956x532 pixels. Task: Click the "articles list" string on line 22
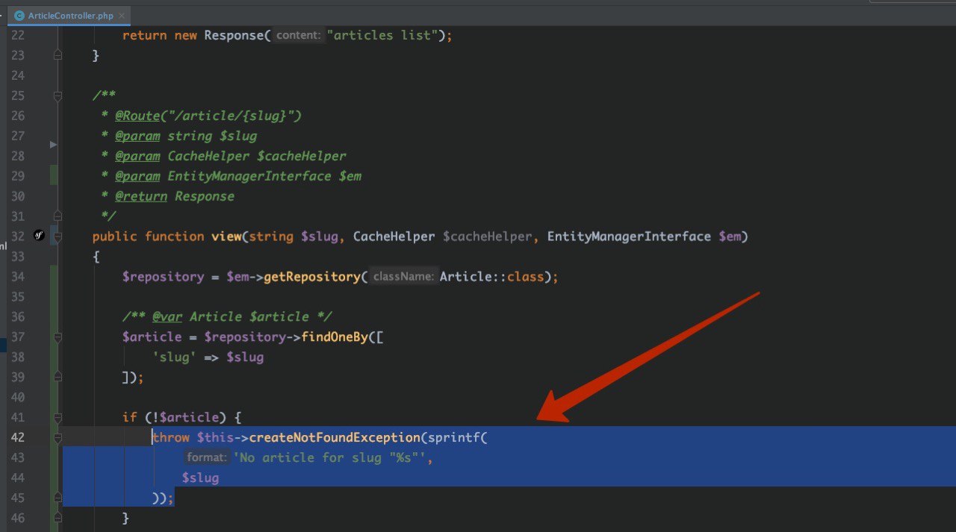(382, 35)
